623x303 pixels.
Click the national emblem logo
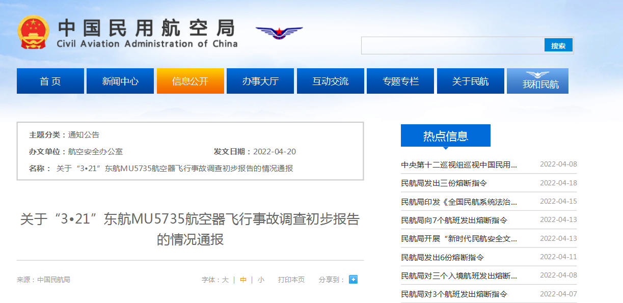pos(34,32)
